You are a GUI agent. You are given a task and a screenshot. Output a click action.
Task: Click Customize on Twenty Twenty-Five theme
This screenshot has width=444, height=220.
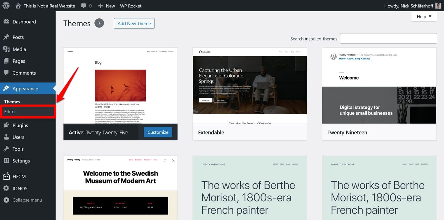coord(158,132)
